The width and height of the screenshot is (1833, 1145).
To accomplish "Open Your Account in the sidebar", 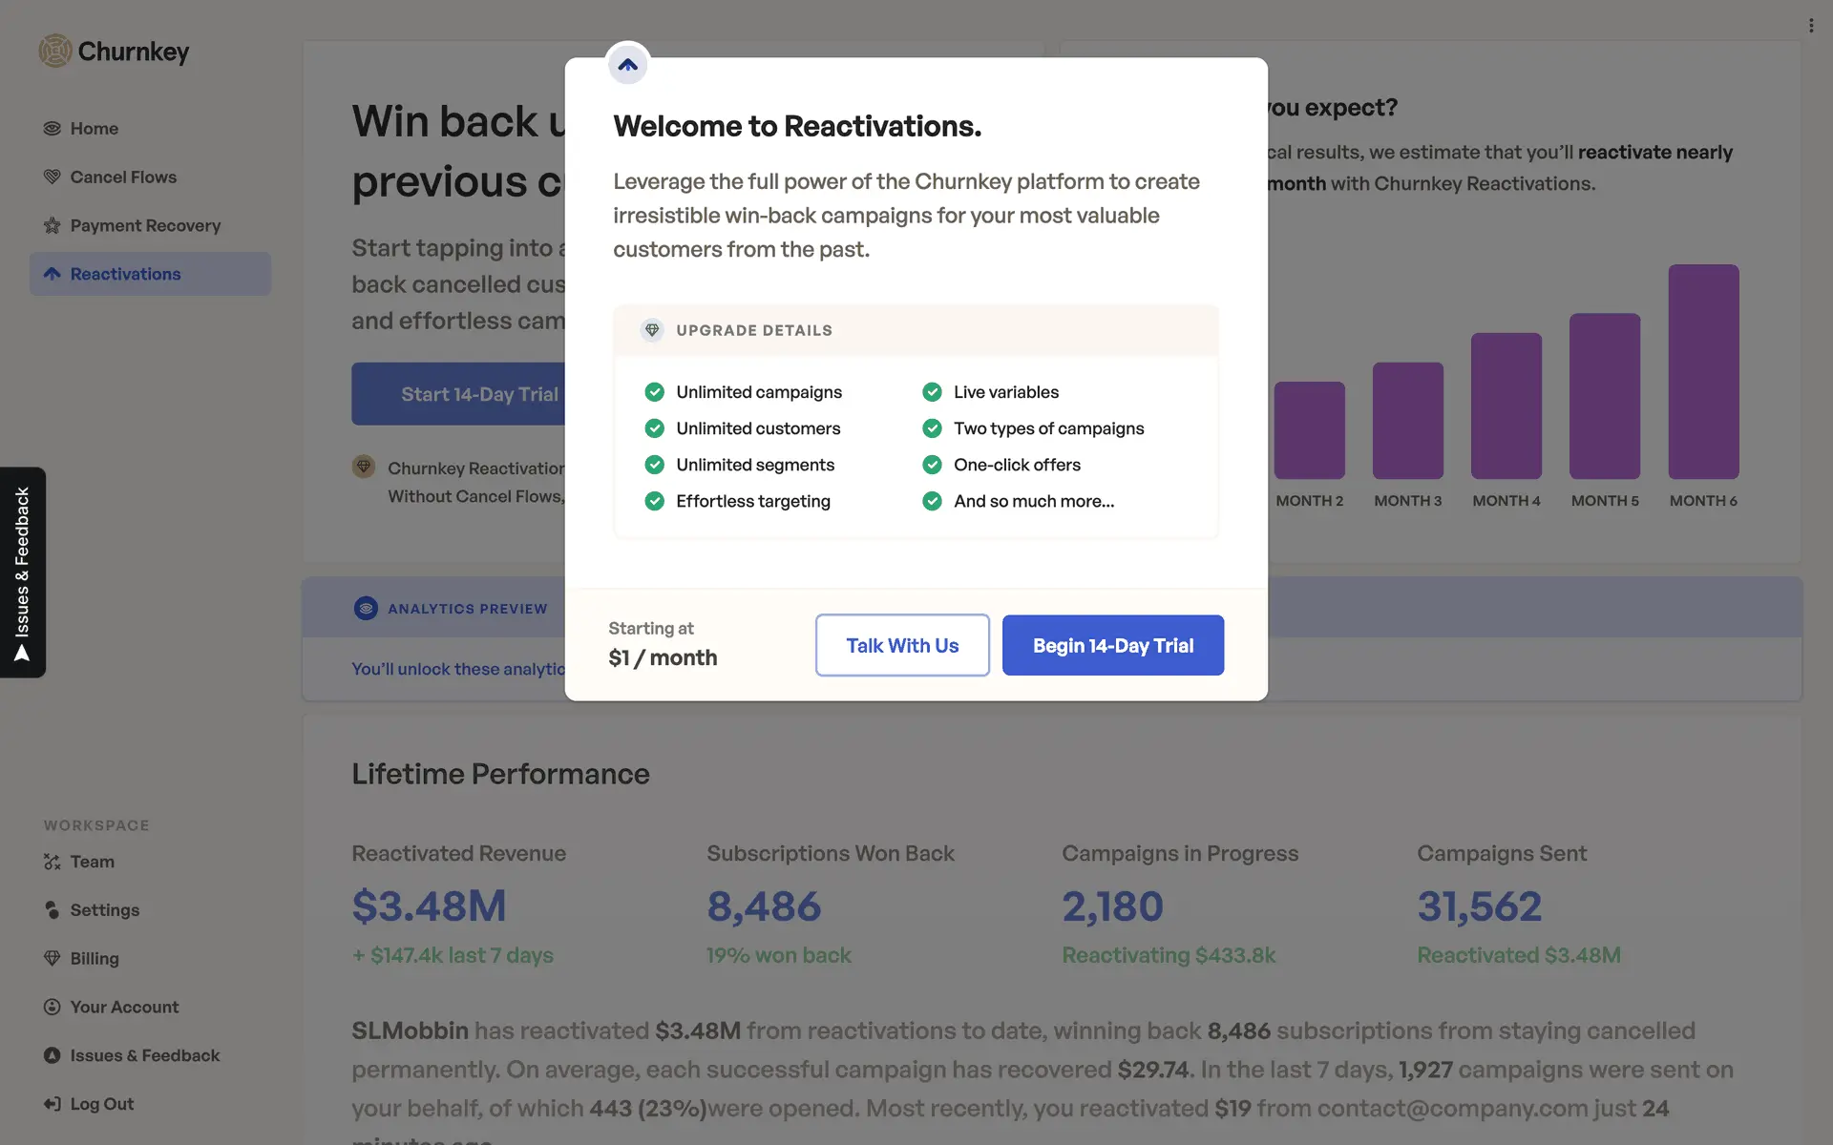I will [124, 1007].
